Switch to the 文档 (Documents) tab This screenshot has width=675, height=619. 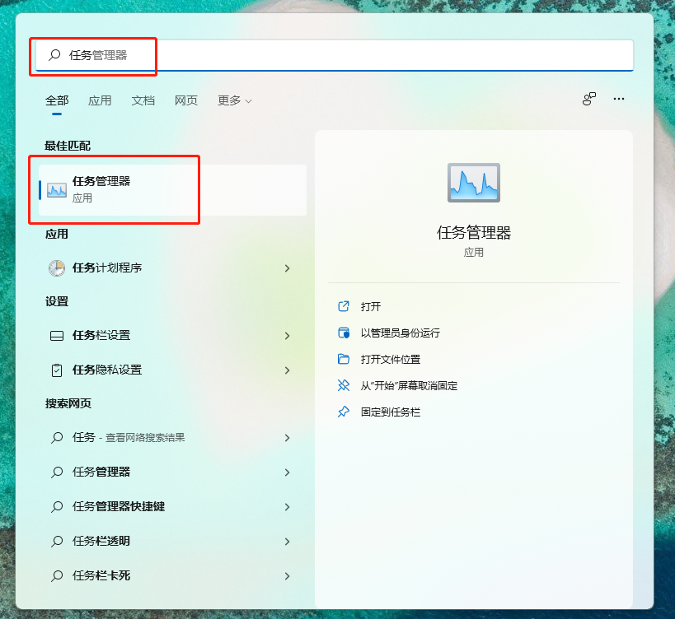click(x=143, y=100)
